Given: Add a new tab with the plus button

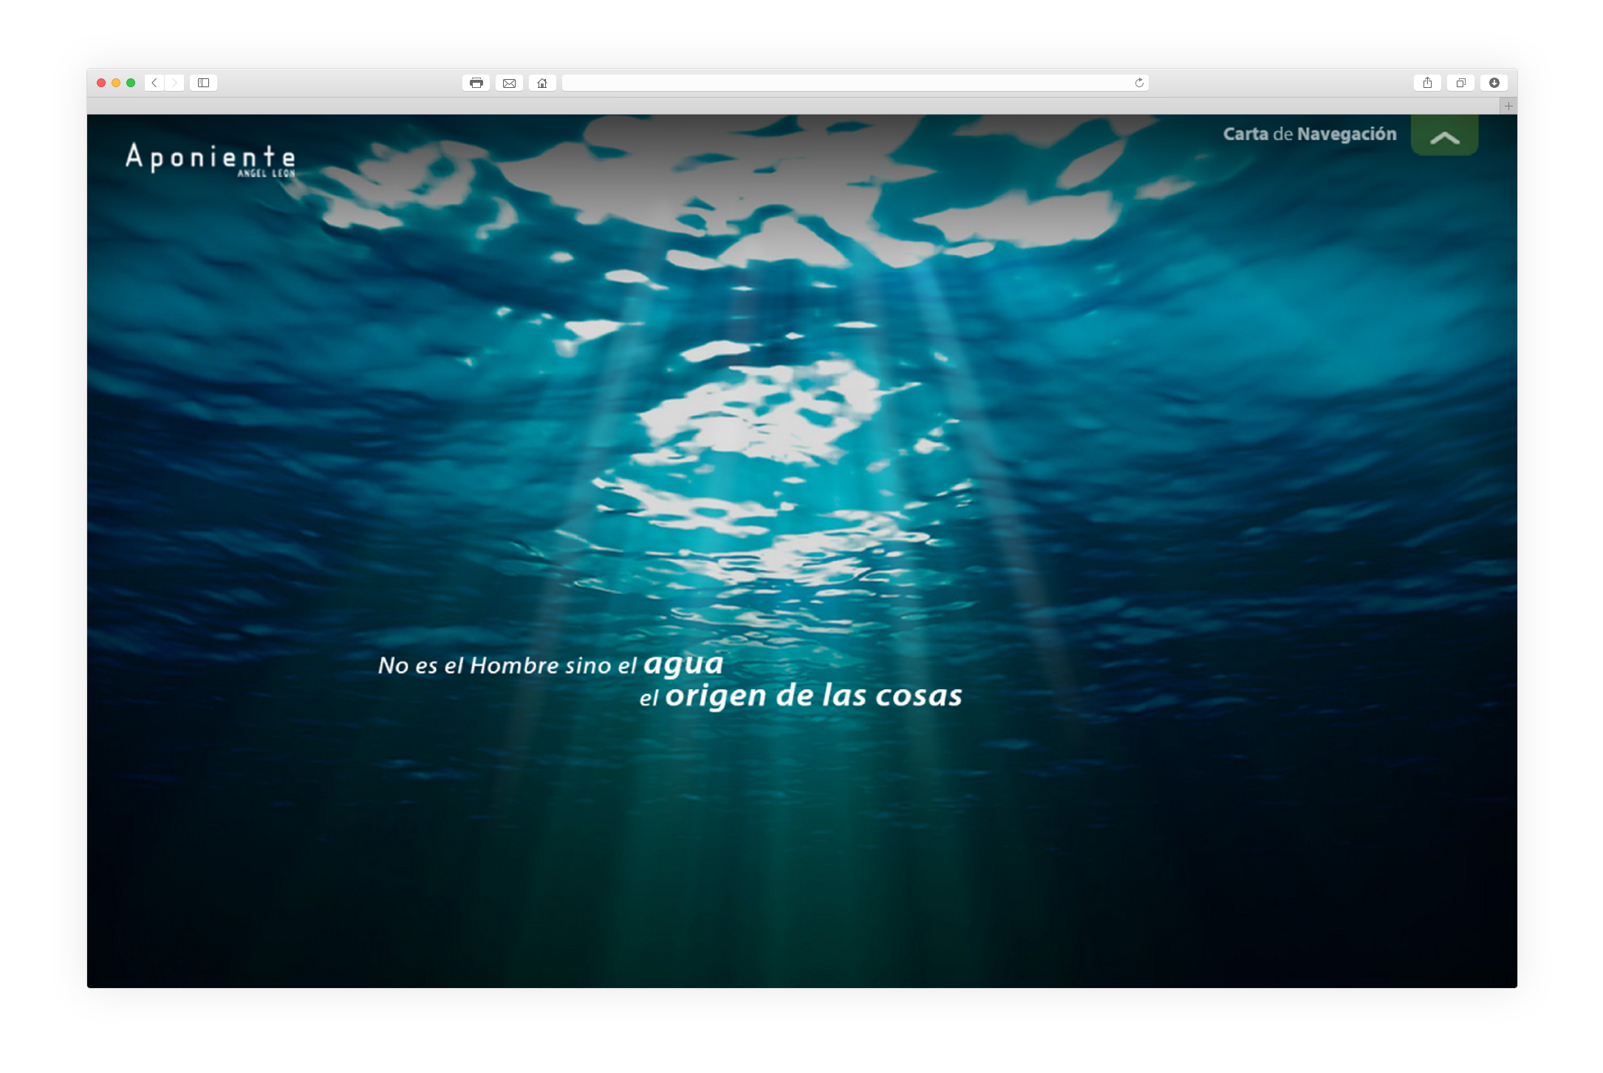Looking at the screenshot, I should pyautogui.click(x=1508, y=106).
